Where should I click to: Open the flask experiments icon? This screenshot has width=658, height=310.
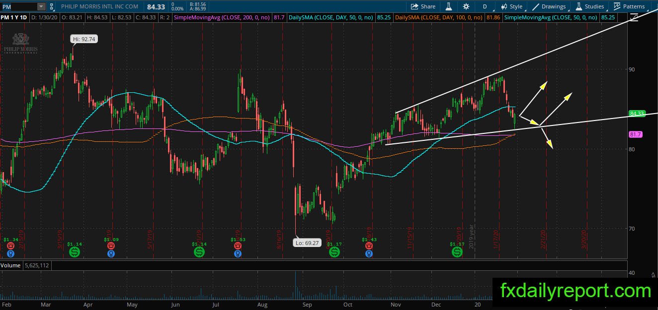click(449, 6)
